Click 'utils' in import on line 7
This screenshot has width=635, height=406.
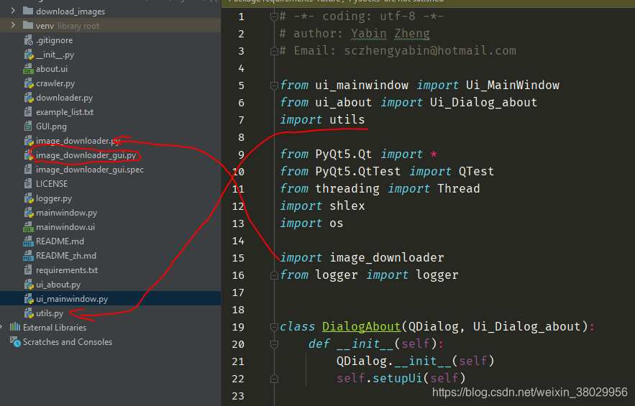point(347,120)
